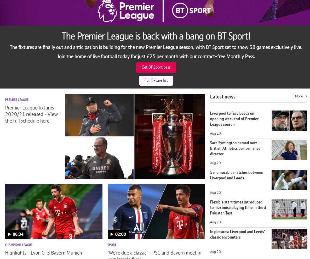Open the Premier League category label

click(x=17, y=100)
